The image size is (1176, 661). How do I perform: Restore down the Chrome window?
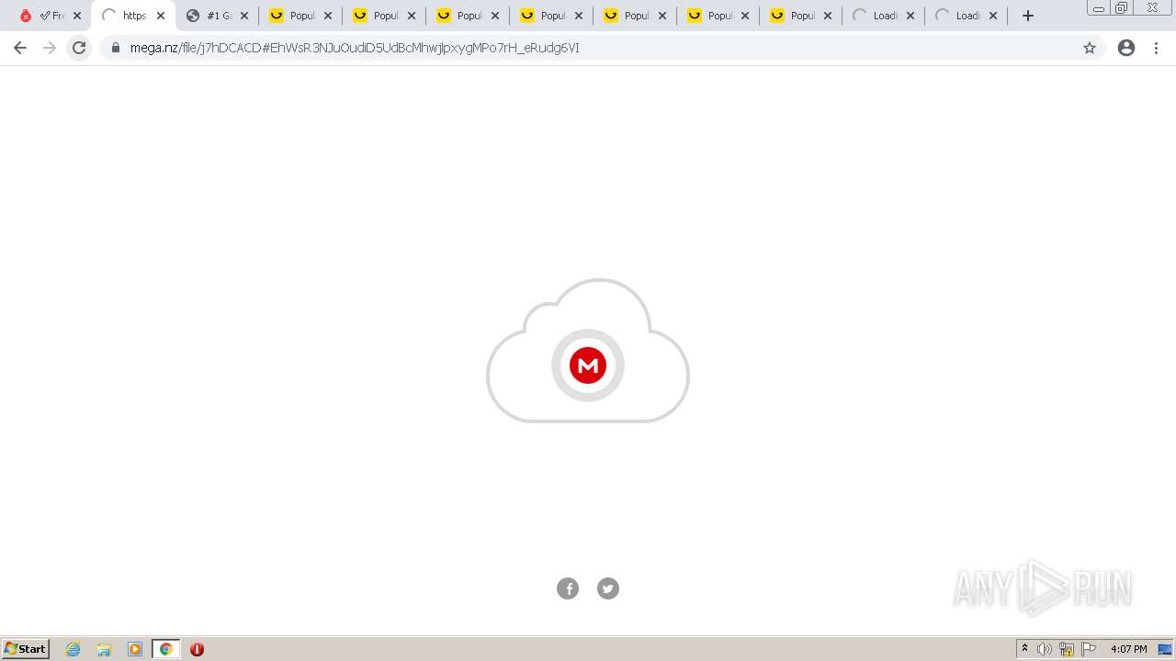point(1122,8)
